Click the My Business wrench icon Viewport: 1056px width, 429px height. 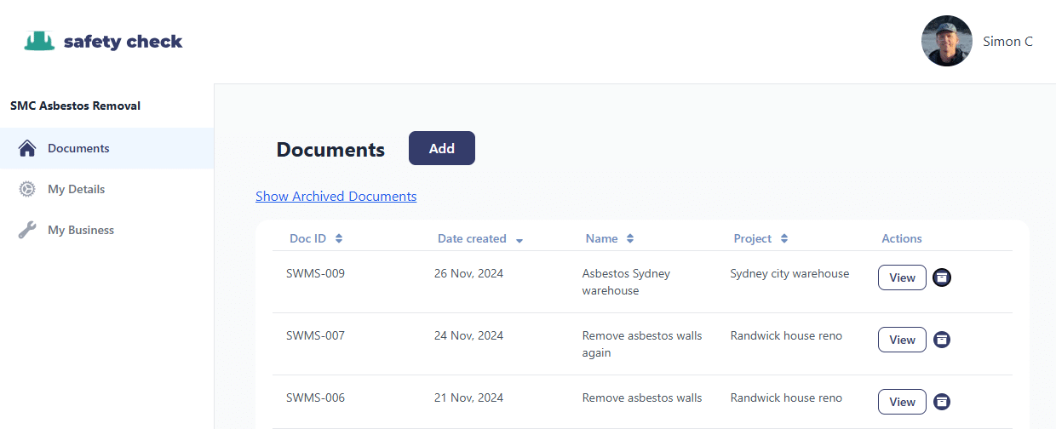(x=27, y=230)
